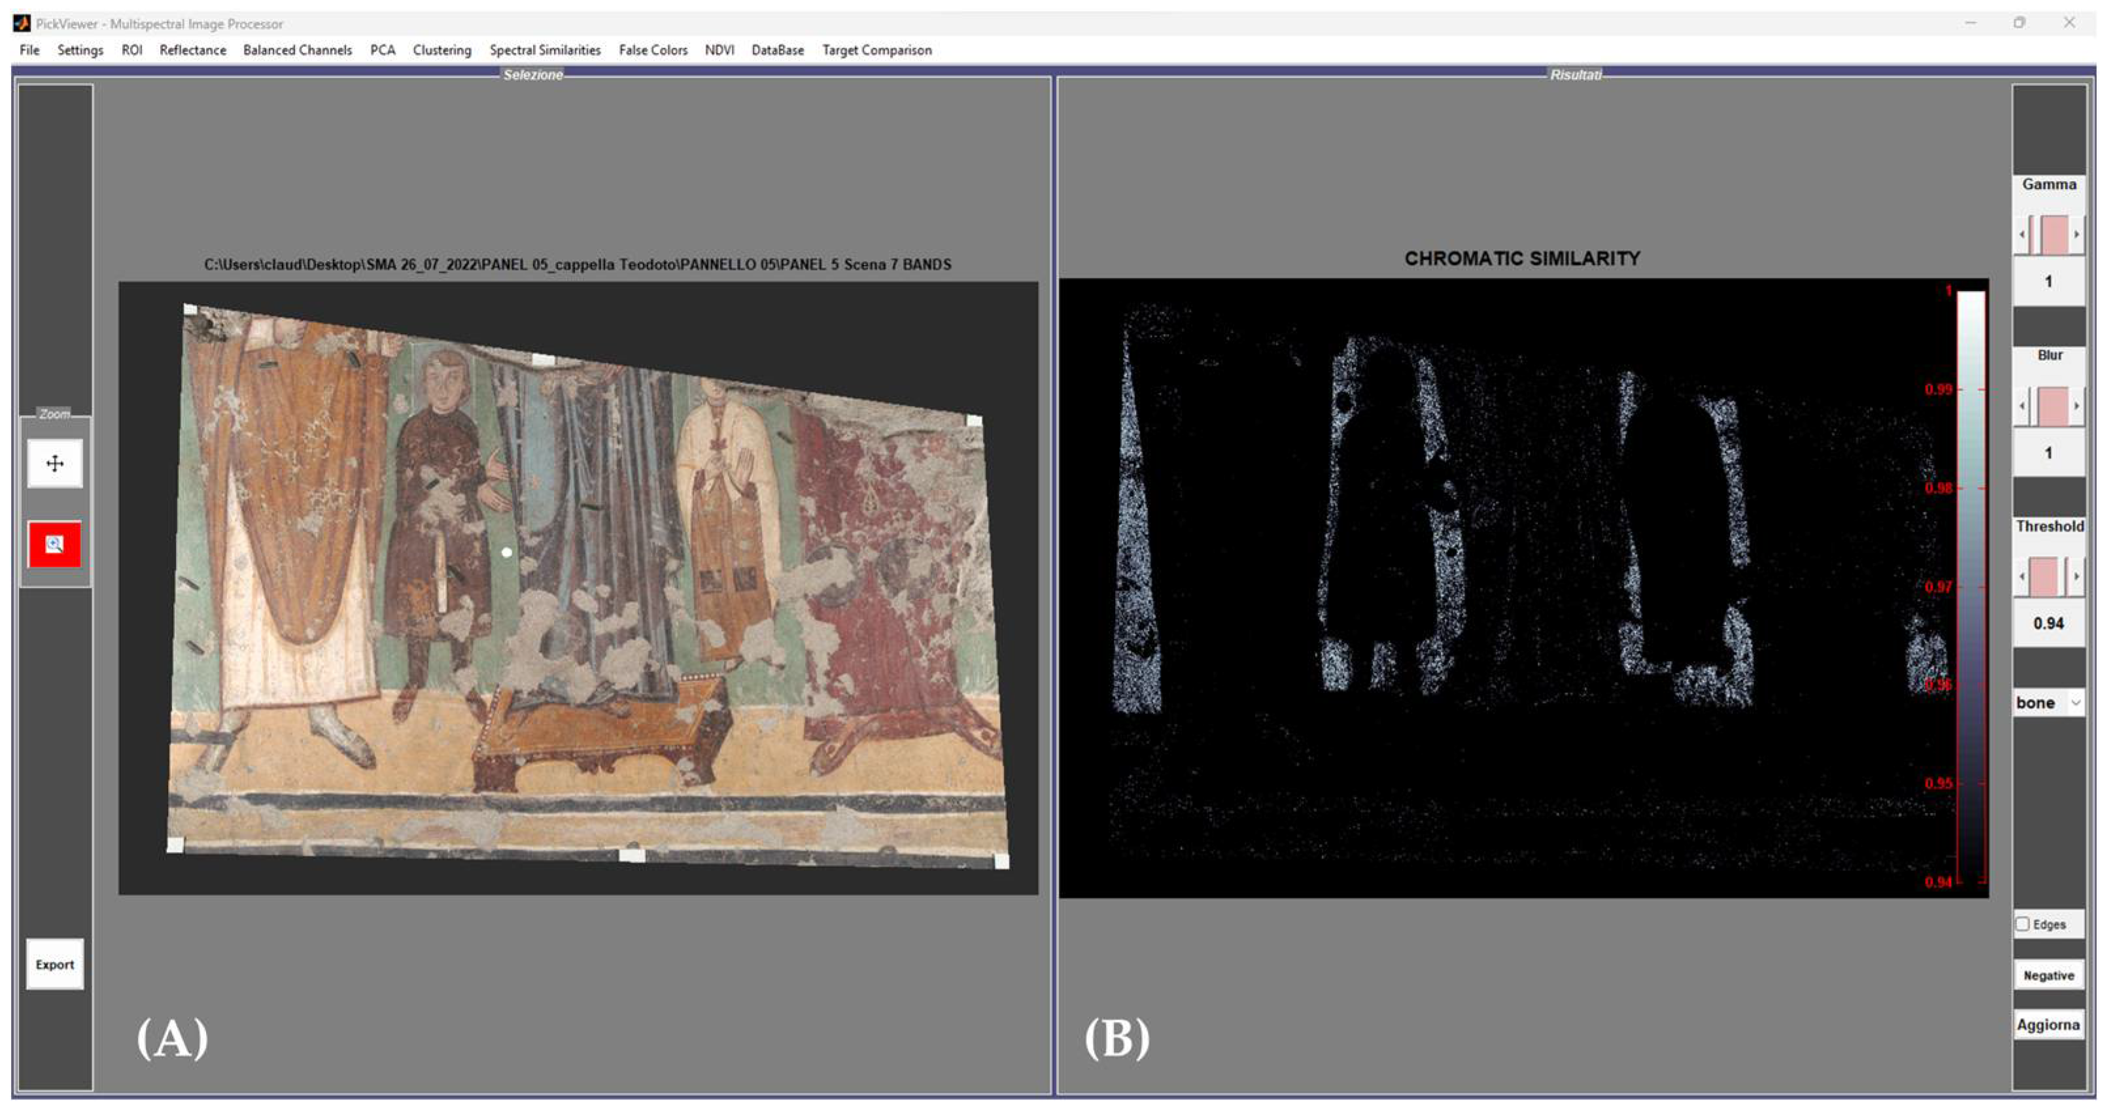The width and height of the screenshot is (2106, 1109).
Task: Activate the red zoom magnifier tool
Action: [55, 544]
